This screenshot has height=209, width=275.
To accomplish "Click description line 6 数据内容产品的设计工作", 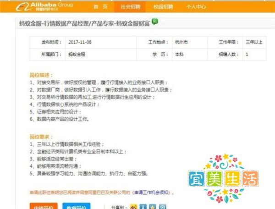I will click(60, 119).
